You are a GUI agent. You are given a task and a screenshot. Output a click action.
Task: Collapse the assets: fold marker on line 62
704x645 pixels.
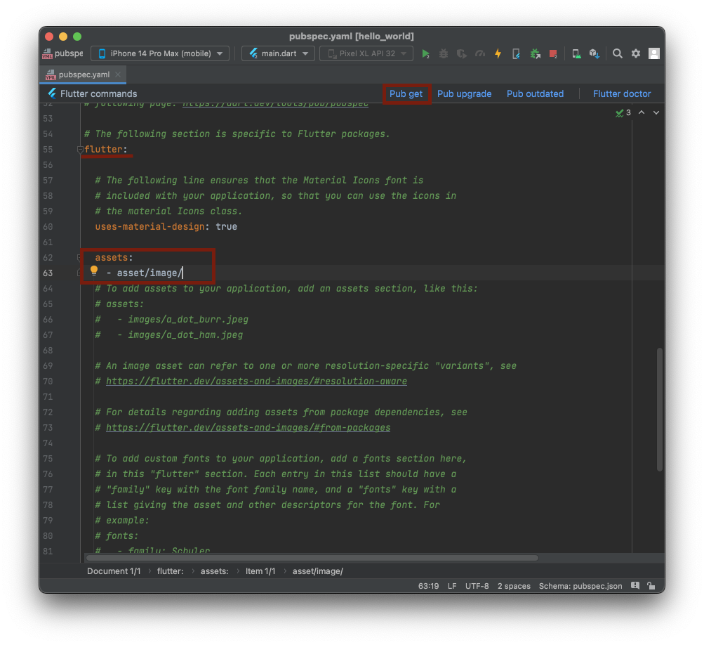click(79, 258)
